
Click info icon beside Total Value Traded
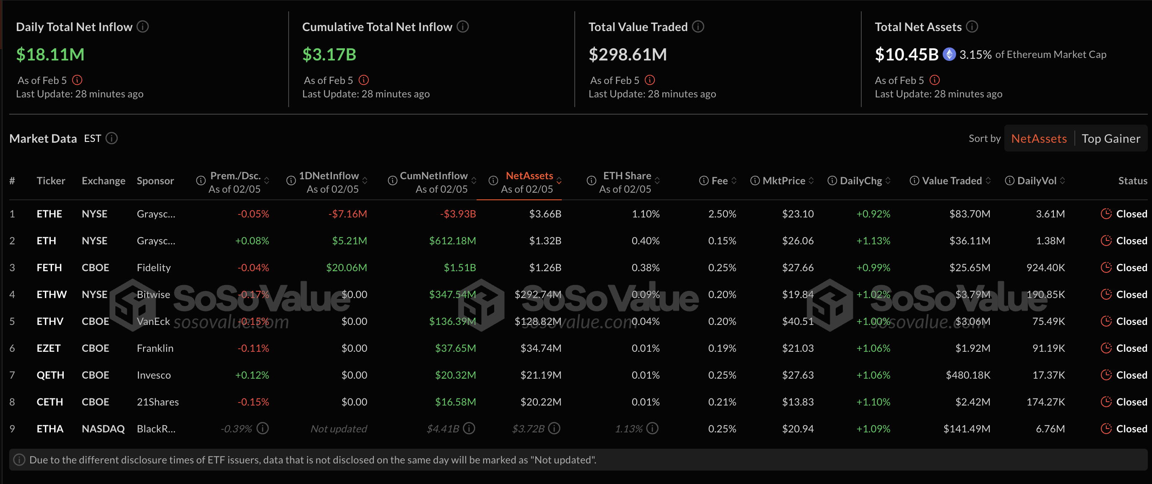coord(698,27)
